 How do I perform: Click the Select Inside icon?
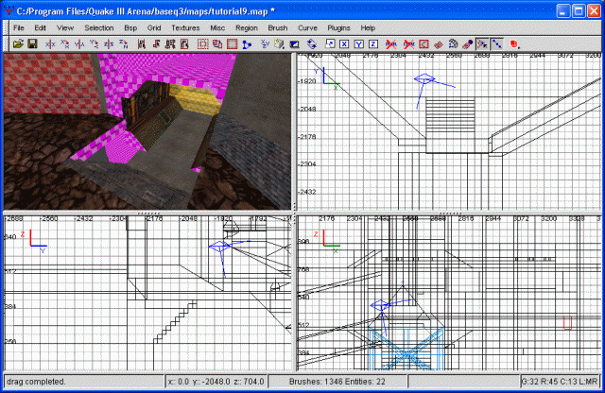tap(184, 44)
